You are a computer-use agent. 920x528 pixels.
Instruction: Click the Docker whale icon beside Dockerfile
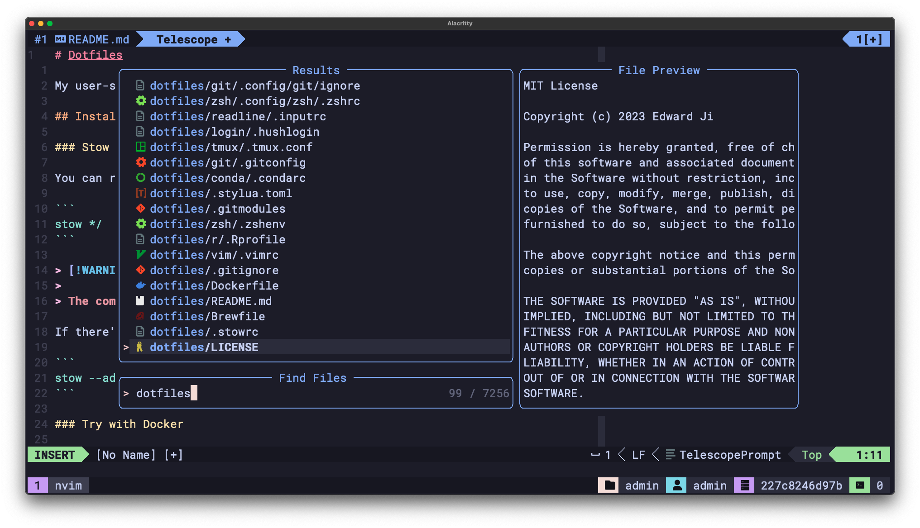(141, 285)
